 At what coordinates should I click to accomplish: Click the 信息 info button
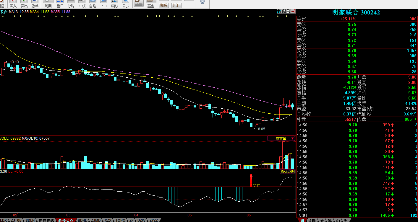(286, 11)
